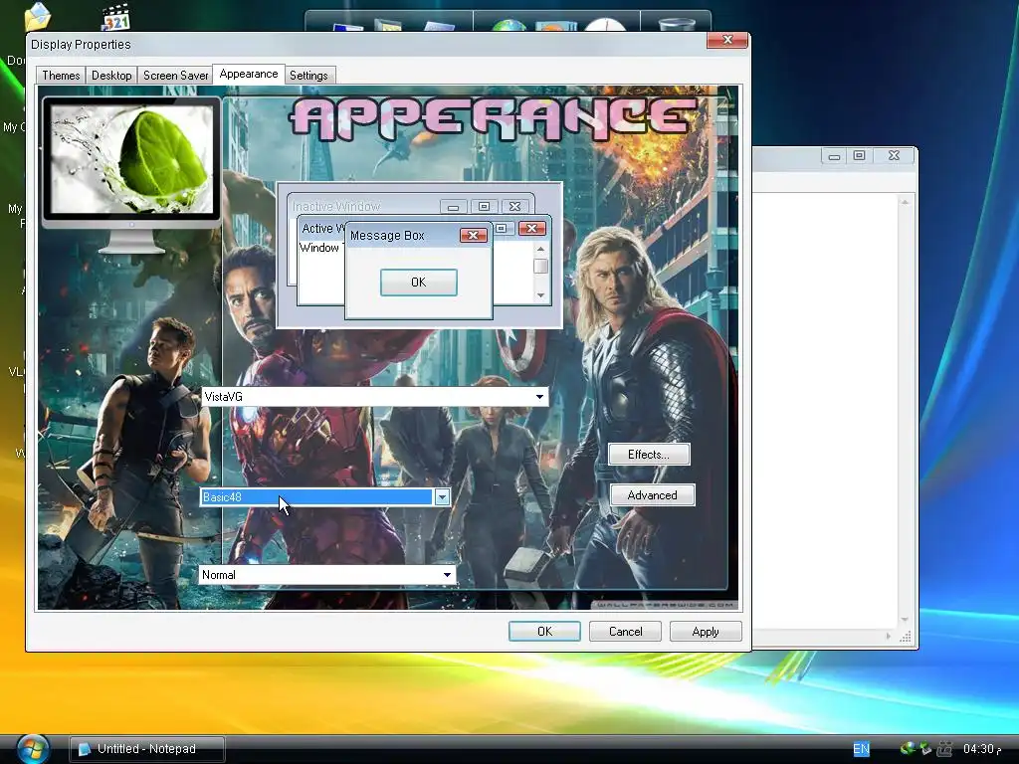Close the Message Box preview with red X
The image size is (1019, 764).
473,235
